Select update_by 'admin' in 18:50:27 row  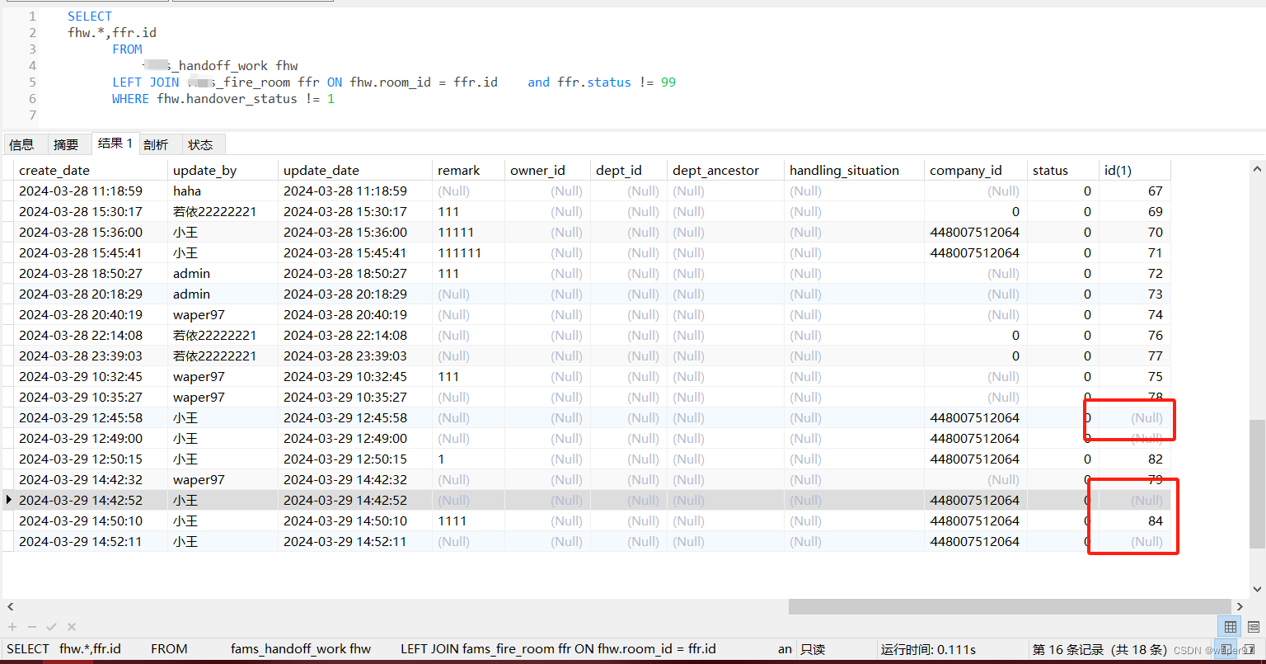(x=223, y=273)
